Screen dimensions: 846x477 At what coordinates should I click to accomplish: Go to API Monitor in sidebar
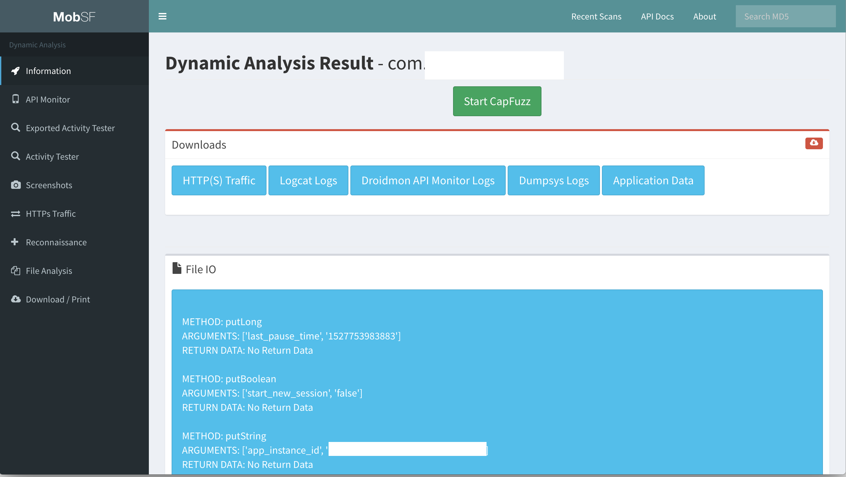pos(75,99)
